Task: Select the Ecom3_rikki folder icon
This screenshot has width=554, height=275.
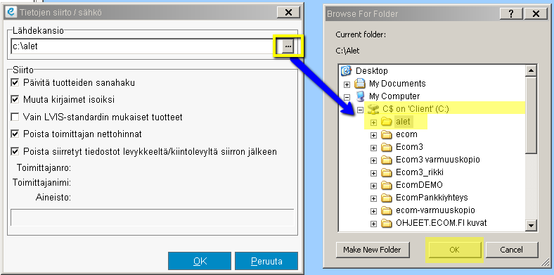Action: pos(387,172)
